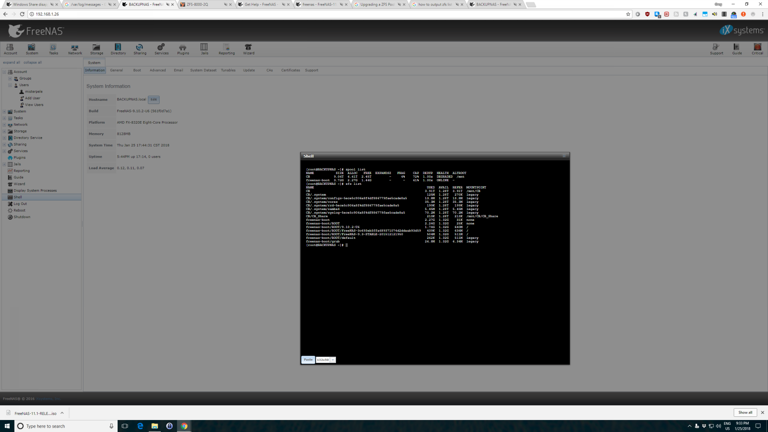Open the FreeNAS-11.1 iso download menu arrow
768x432 pixels.
[62, 413]
